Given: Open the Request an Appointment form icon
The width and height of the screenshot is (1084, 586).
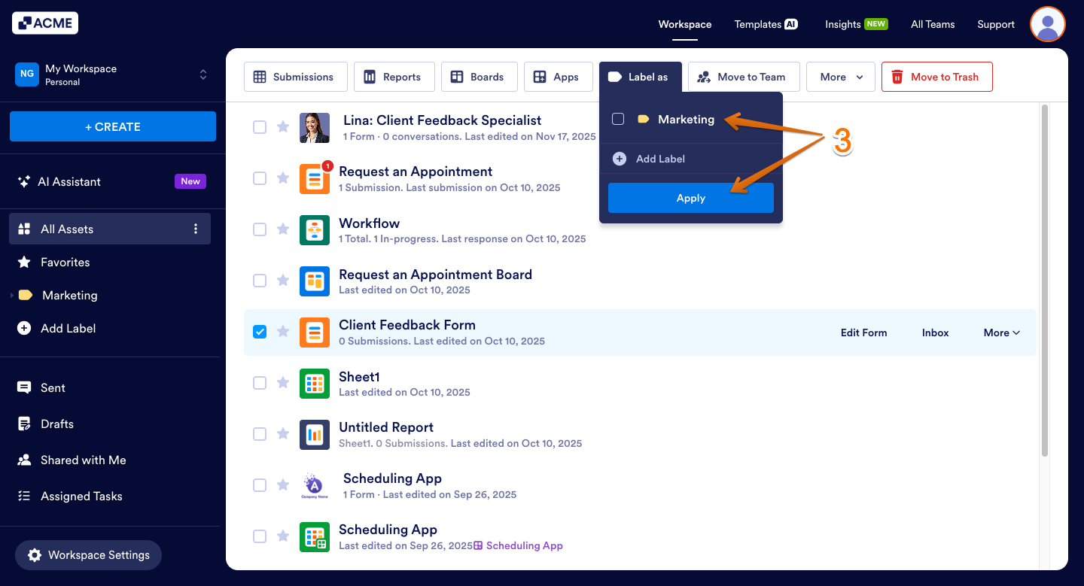Looking at the screenshot, I should point(315,179).
